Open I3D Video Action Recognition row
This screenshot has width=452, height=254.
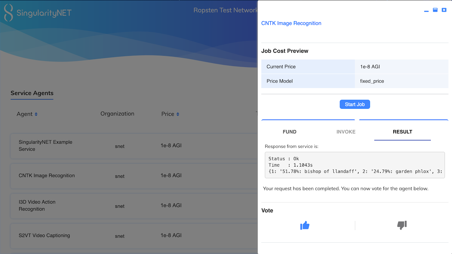pos(134,206)
